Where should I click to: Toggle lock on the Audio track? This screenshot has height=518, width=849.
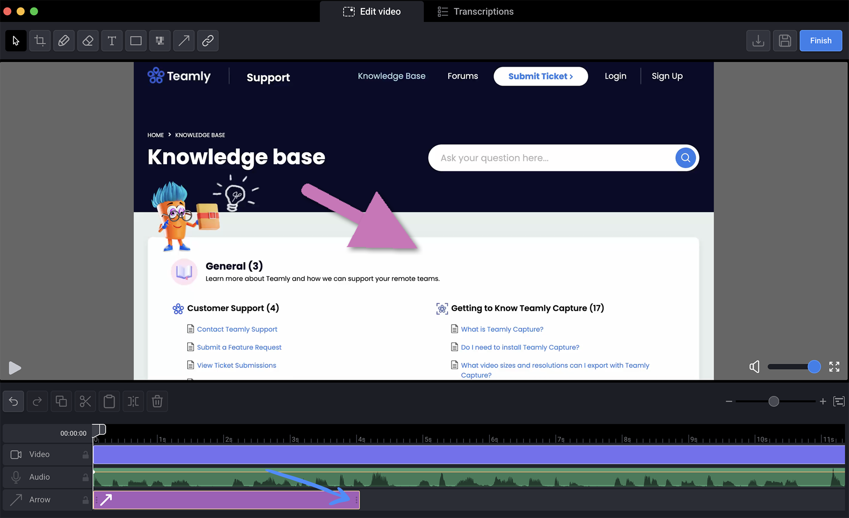pyautogui.click(x=85, y=477)
